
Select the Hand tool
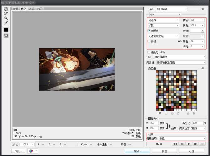click(x=6, y=9)
